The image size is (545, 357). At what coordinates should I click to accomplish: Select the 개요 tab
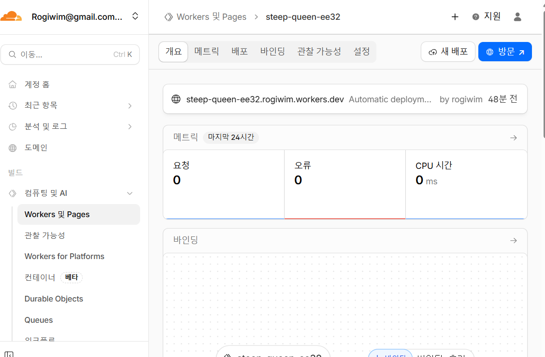tap(173, 52)
